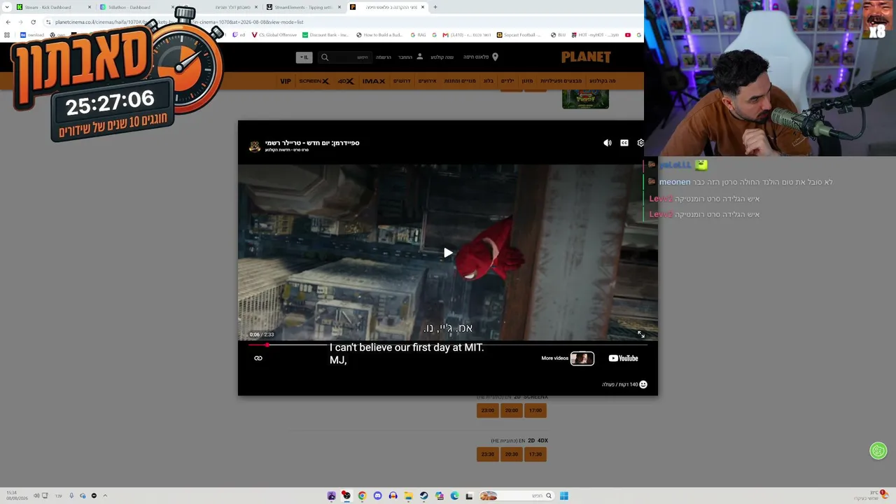Book the 17:30 4DX showtime

tap(535, 454)
